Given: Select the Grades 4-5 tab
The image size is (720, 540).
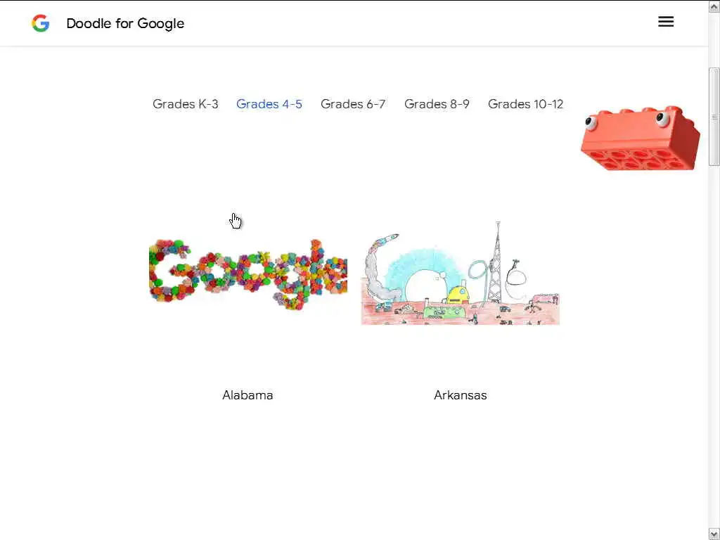Looking at the screenshot, I should [269, 104].
